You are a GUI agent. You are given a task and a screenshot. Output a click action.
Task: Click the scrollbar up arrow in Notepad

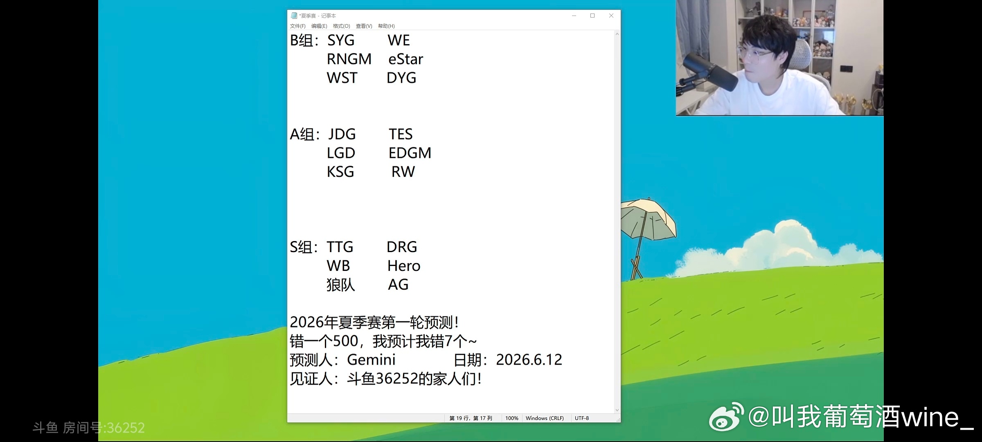click(617, 34)
